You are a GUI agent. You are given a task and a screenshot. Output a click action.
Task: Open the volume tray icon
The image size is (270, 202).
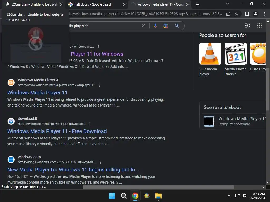coord(244,196)
